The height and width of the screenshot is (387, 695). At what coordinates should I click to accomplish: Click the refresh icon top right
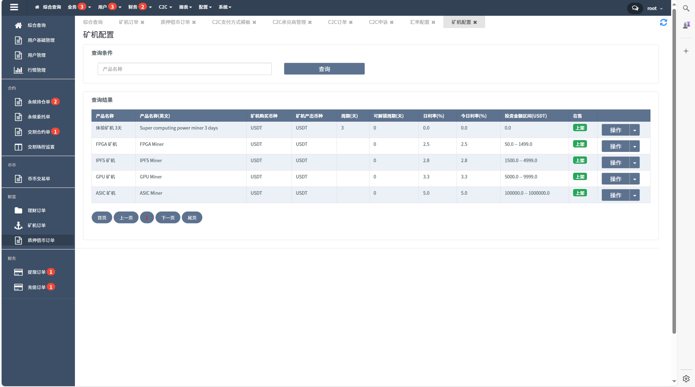[664, 22]
